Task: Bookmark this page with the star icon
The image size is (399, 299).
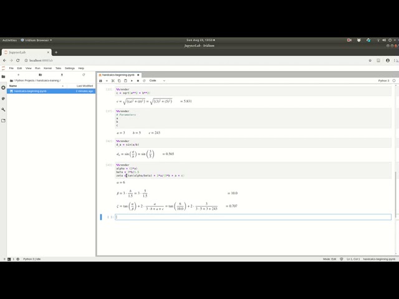Action: pyautogui.click(x=370, y=60)
